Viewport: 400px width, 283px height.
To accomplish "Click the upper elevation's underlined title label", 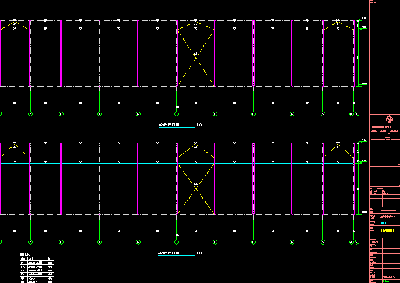I will tap(169, 125).
